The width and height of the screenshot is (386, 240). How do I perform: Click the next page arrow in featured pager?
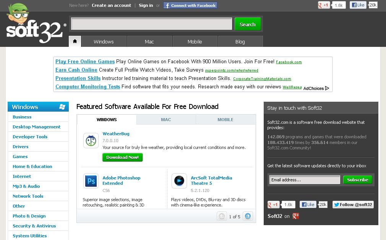(x=248, y=216)
